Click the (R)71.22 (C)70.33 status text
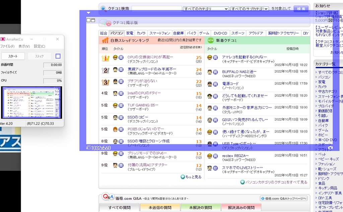 [40, 124]
